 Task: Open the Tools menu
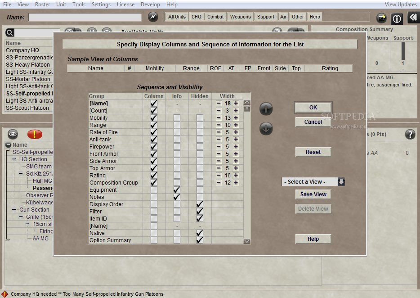tap(79, 5)
